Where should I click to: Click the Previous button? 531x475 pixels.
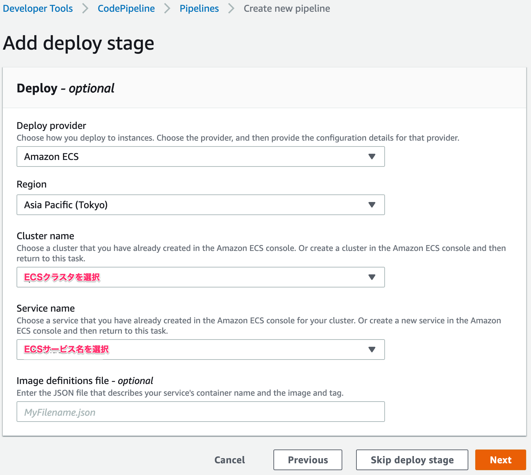click(308, 460)
